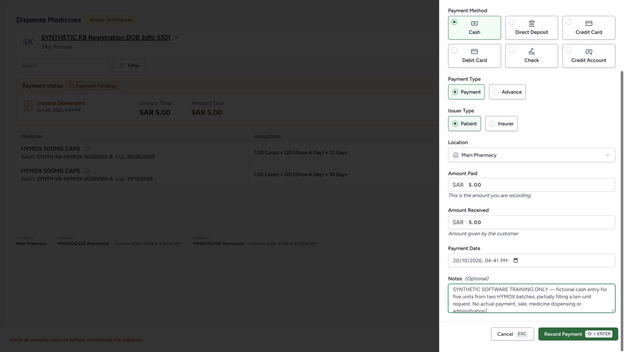Expand the patient name chevron dropdown
The image size is (624, 352).
coord(176,37)
